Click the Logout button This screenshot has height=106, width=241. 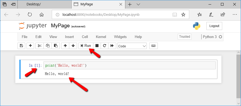coord(214,26)
